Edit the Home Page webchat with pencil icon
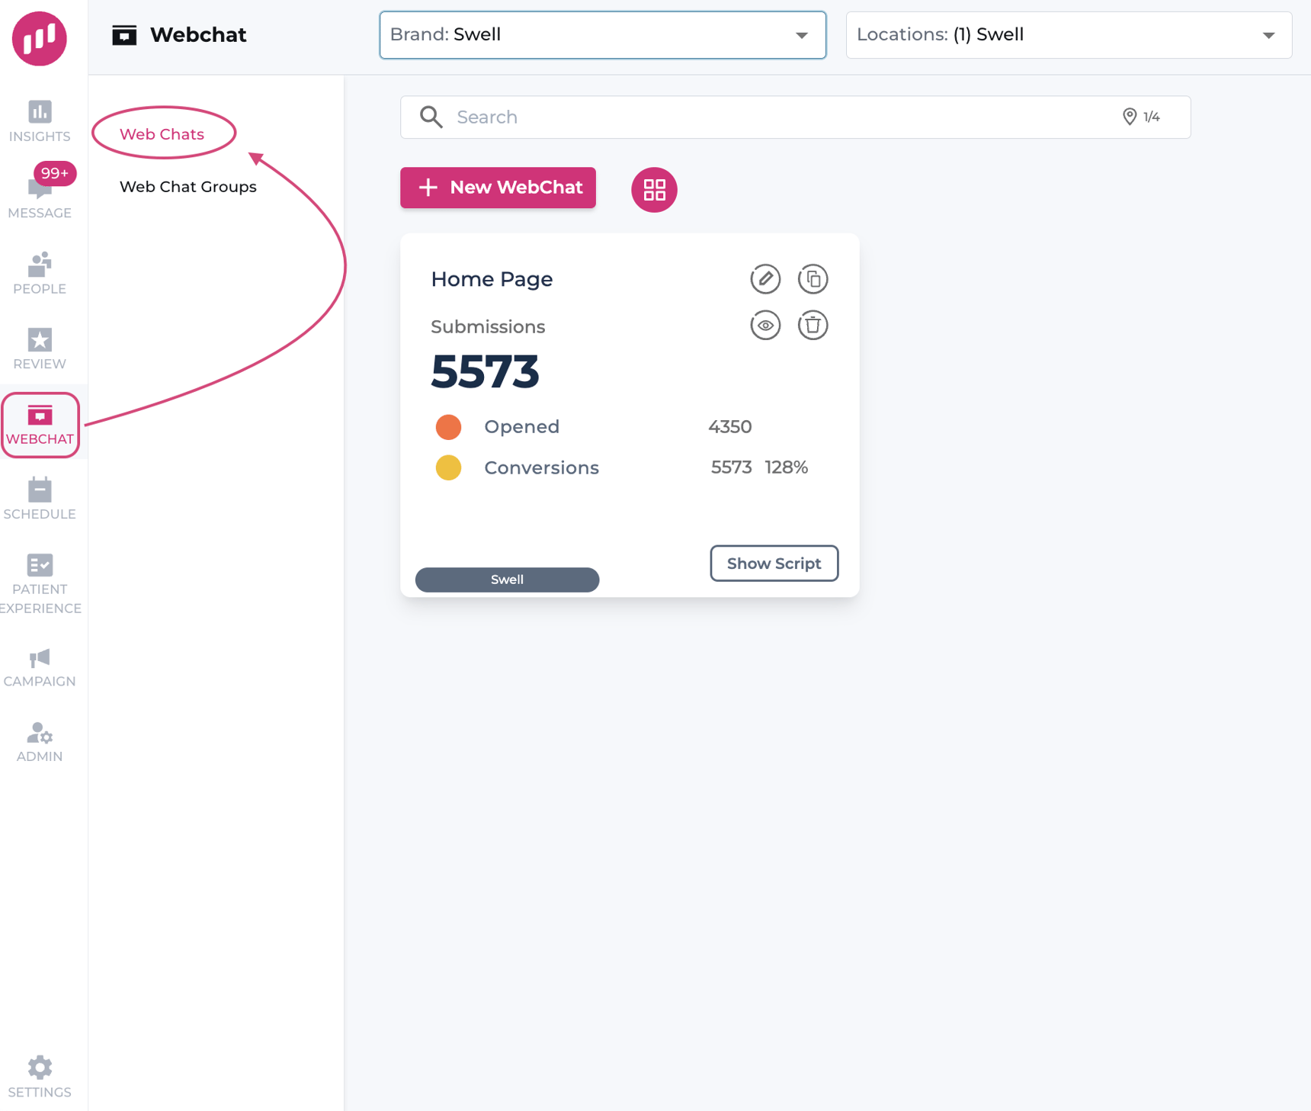Screen dimensions: 1311x1111 (x=765, y=279)
